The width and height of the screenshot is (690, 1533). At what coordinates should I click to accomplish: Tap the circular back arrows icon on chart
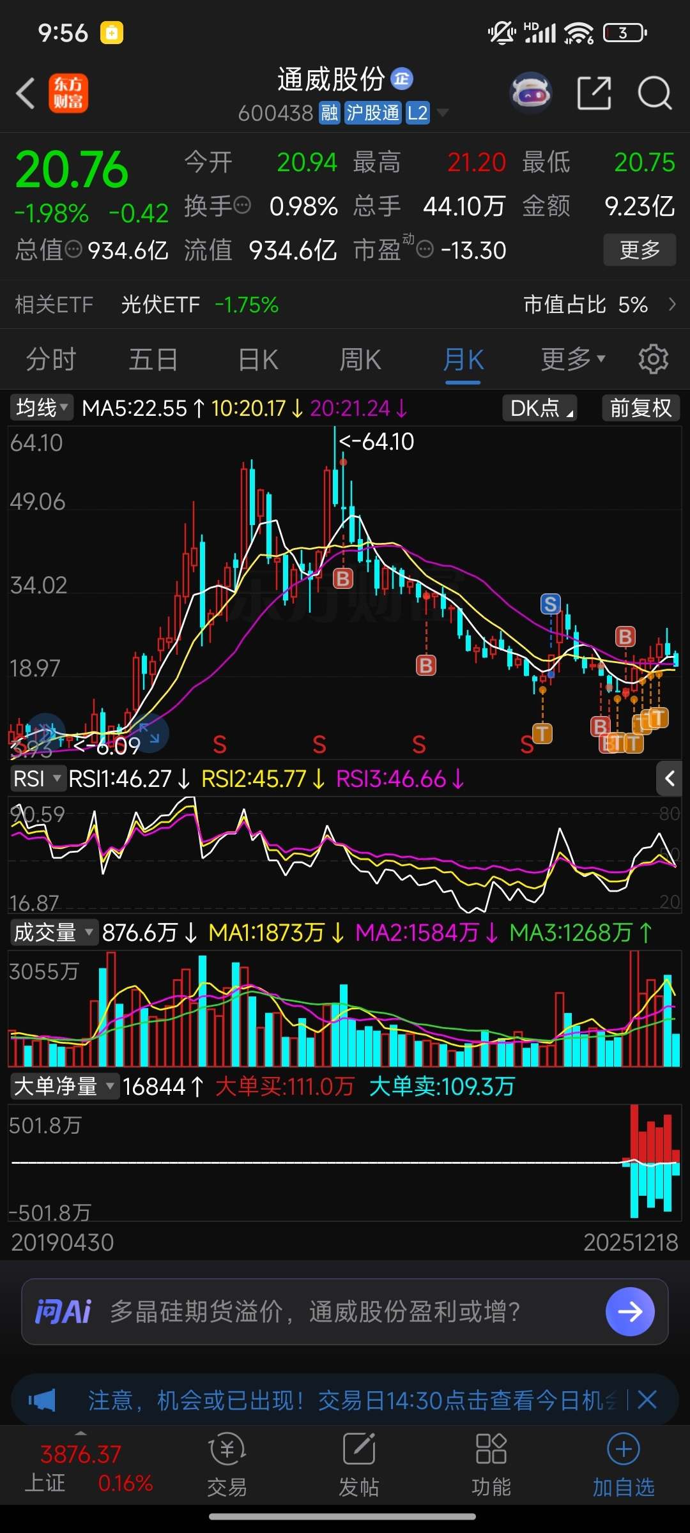pos(46,733)
